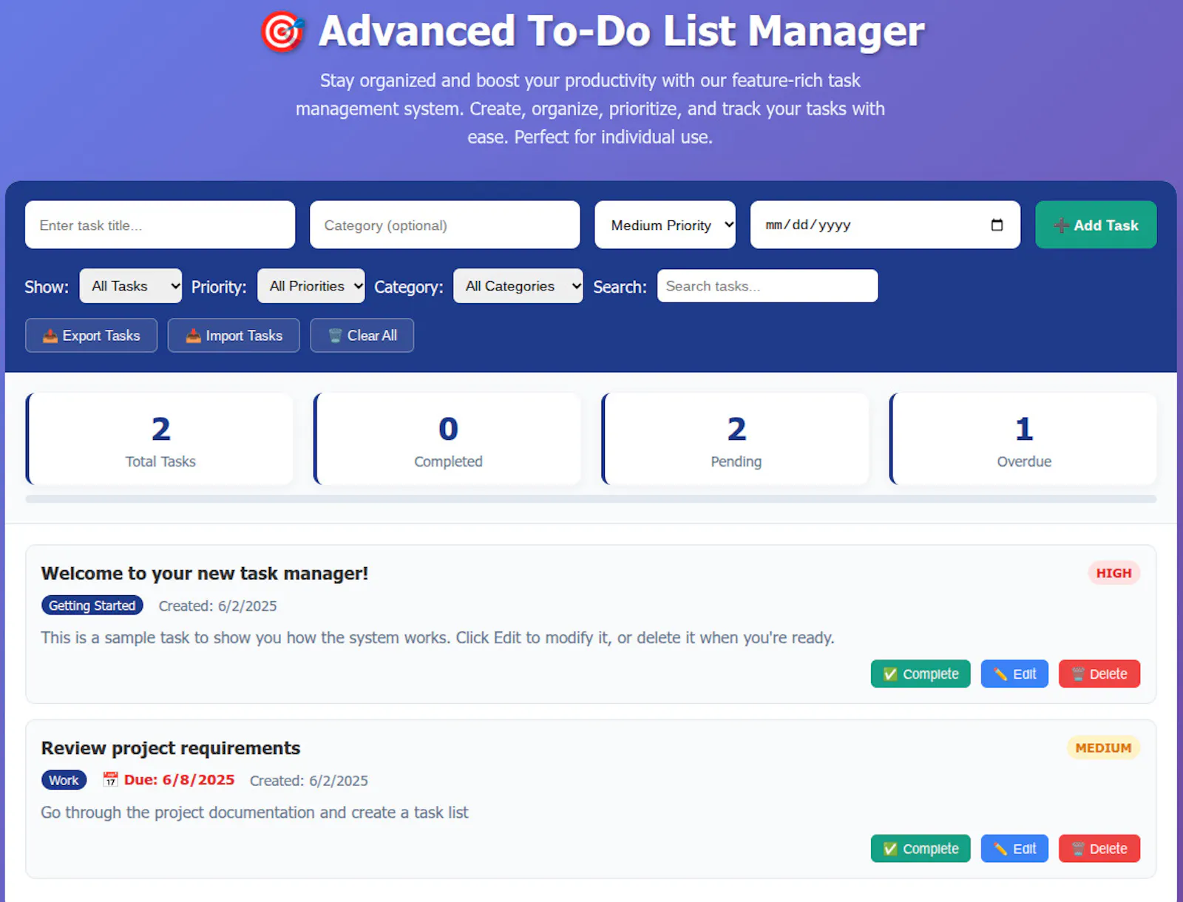The image size is (1183, 902).
Task: Click the 'Getting Started' category tag
Action: click(x=92, y=606)
